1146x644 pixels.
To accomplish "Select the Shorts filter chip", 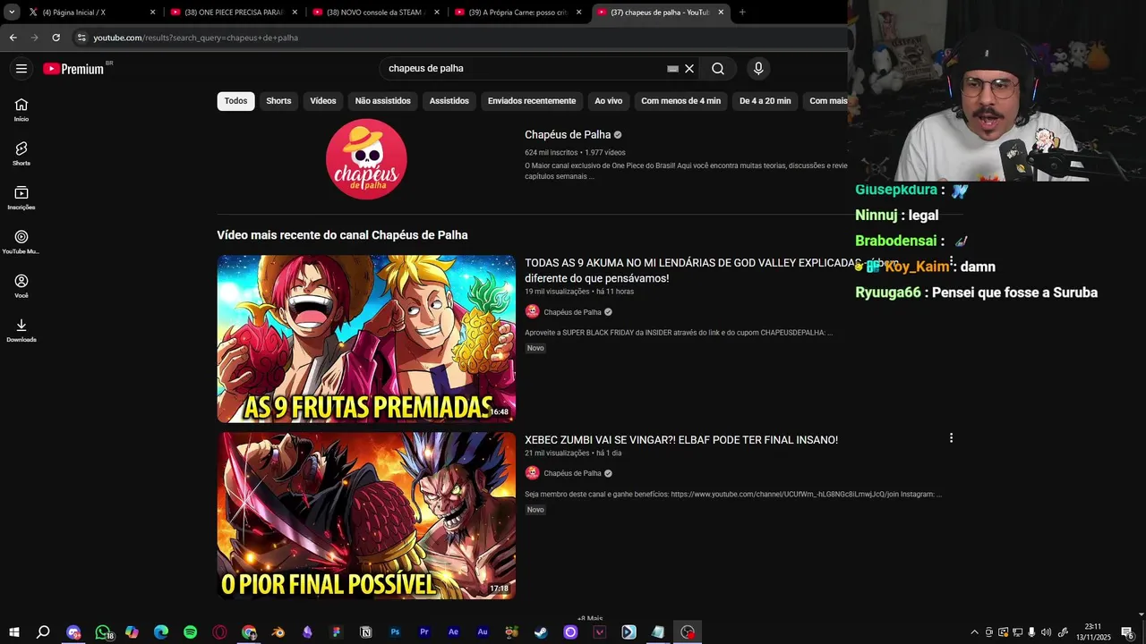I will 278,101.
